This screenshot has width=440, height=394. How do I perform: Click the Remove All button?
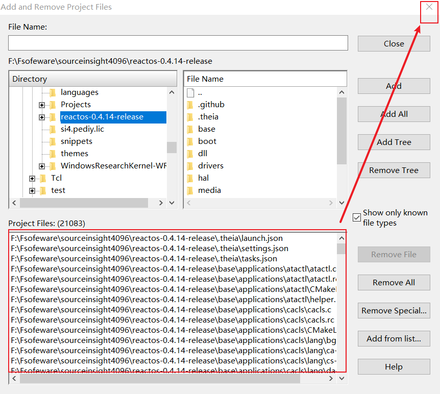tap(394, 282)
